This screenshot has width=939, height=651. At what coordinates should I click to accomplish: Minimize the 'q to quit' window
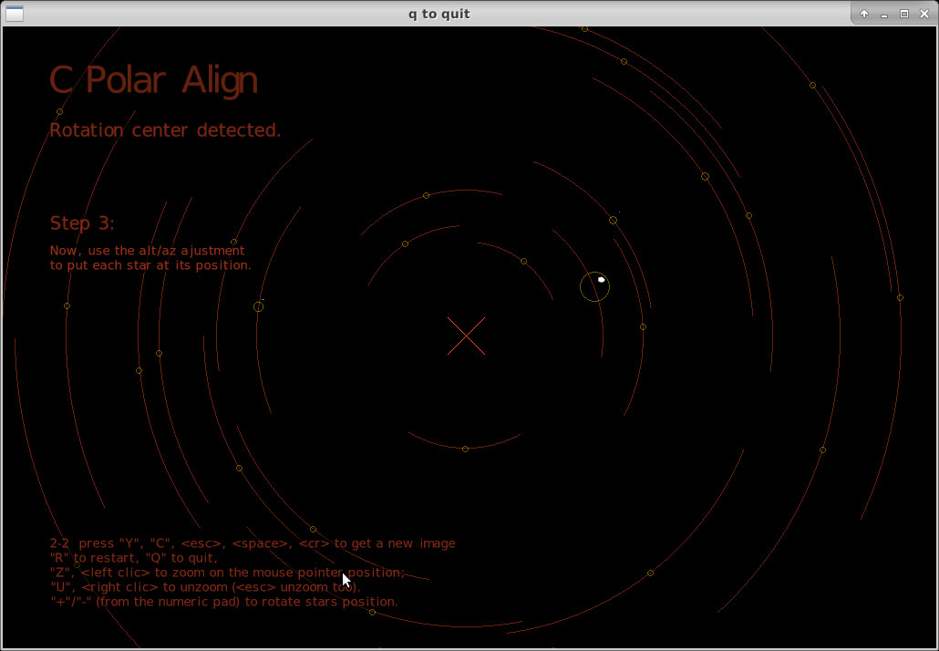(884, 14)
